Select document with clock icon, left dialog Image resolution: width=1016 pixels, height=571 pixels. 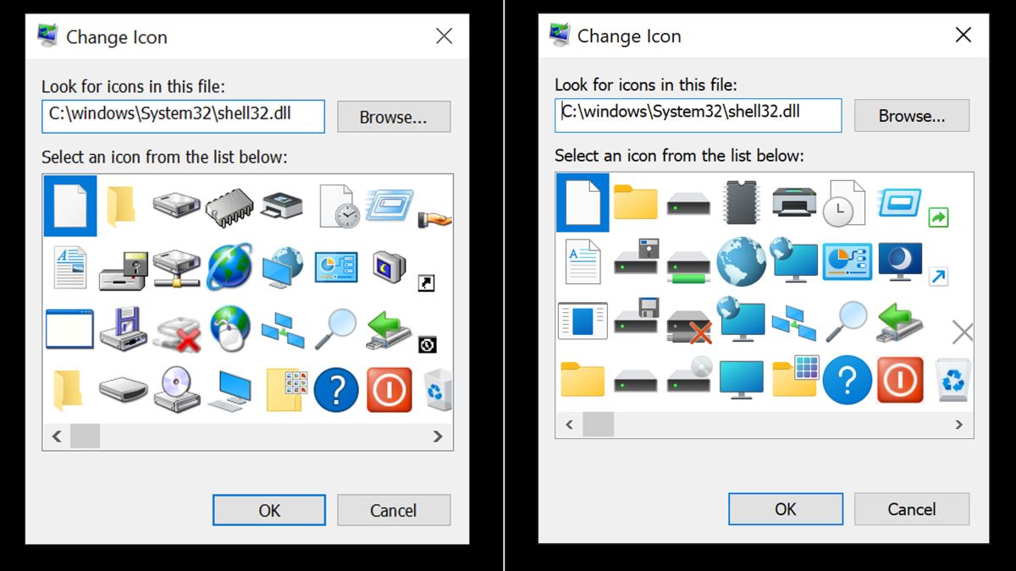pyautogui.click(x=339, y=206)
